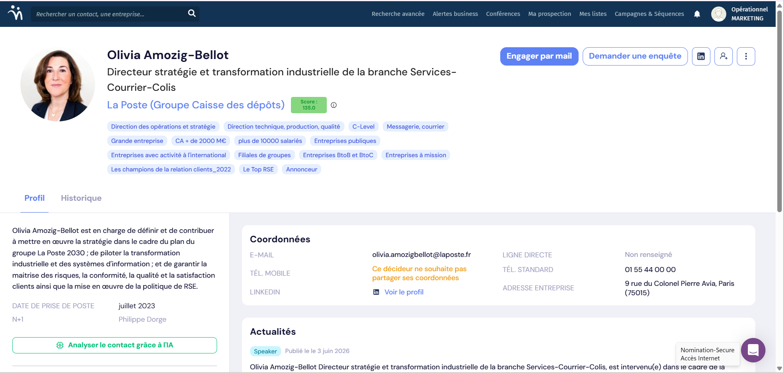
Task: Click the email olivia.amozigbellot@laposte.fr
Action: point(421,255)
